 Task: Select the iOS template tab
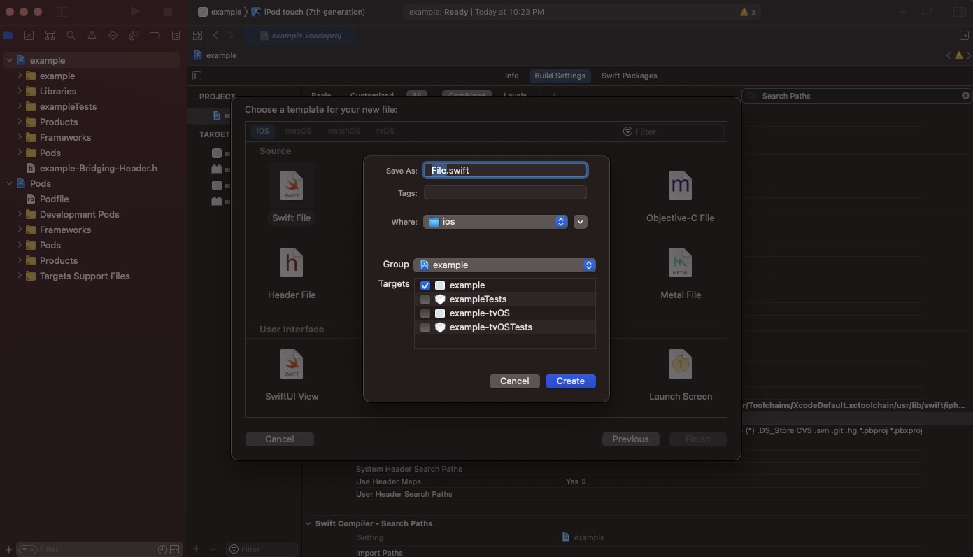pos(262,131)
